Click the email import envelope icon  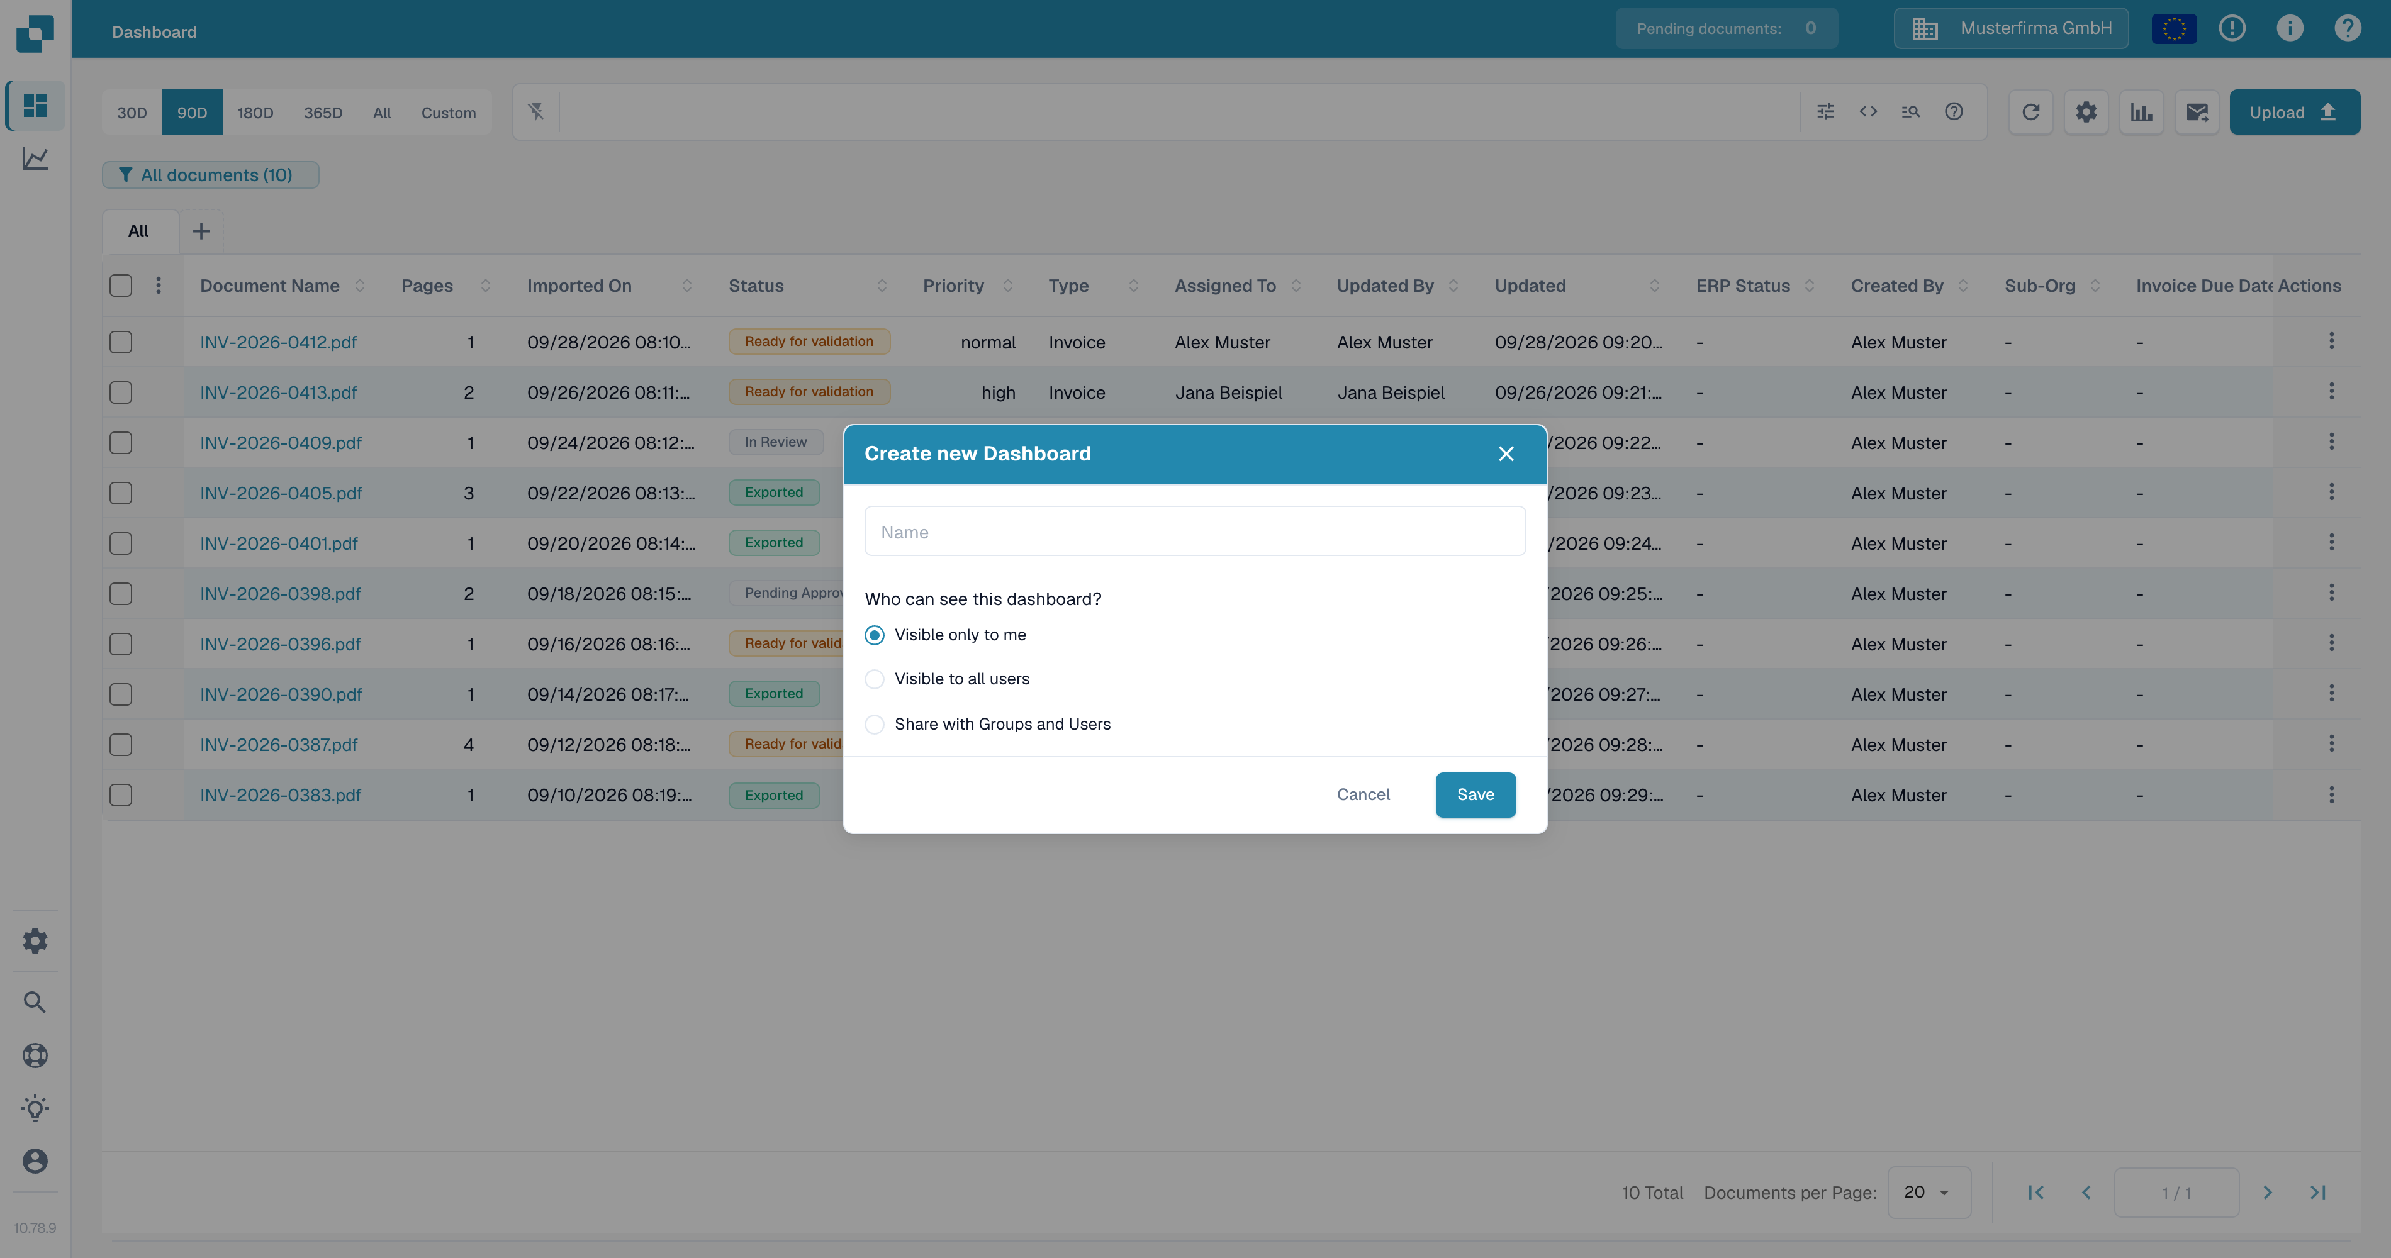[2197, 112]
